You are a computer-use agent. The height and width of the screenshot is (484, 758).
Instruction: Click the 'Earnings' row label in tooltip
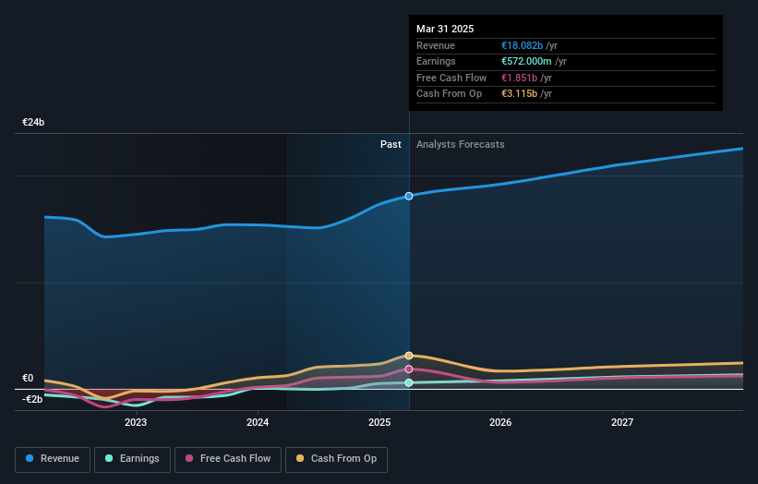436,61
